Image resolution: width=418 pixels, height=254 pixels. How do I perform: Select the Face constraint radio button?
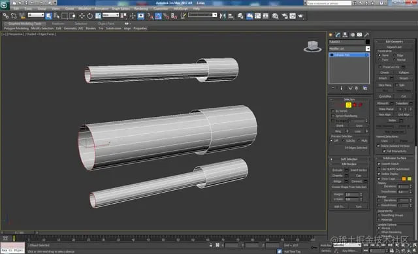click(379, 59)
